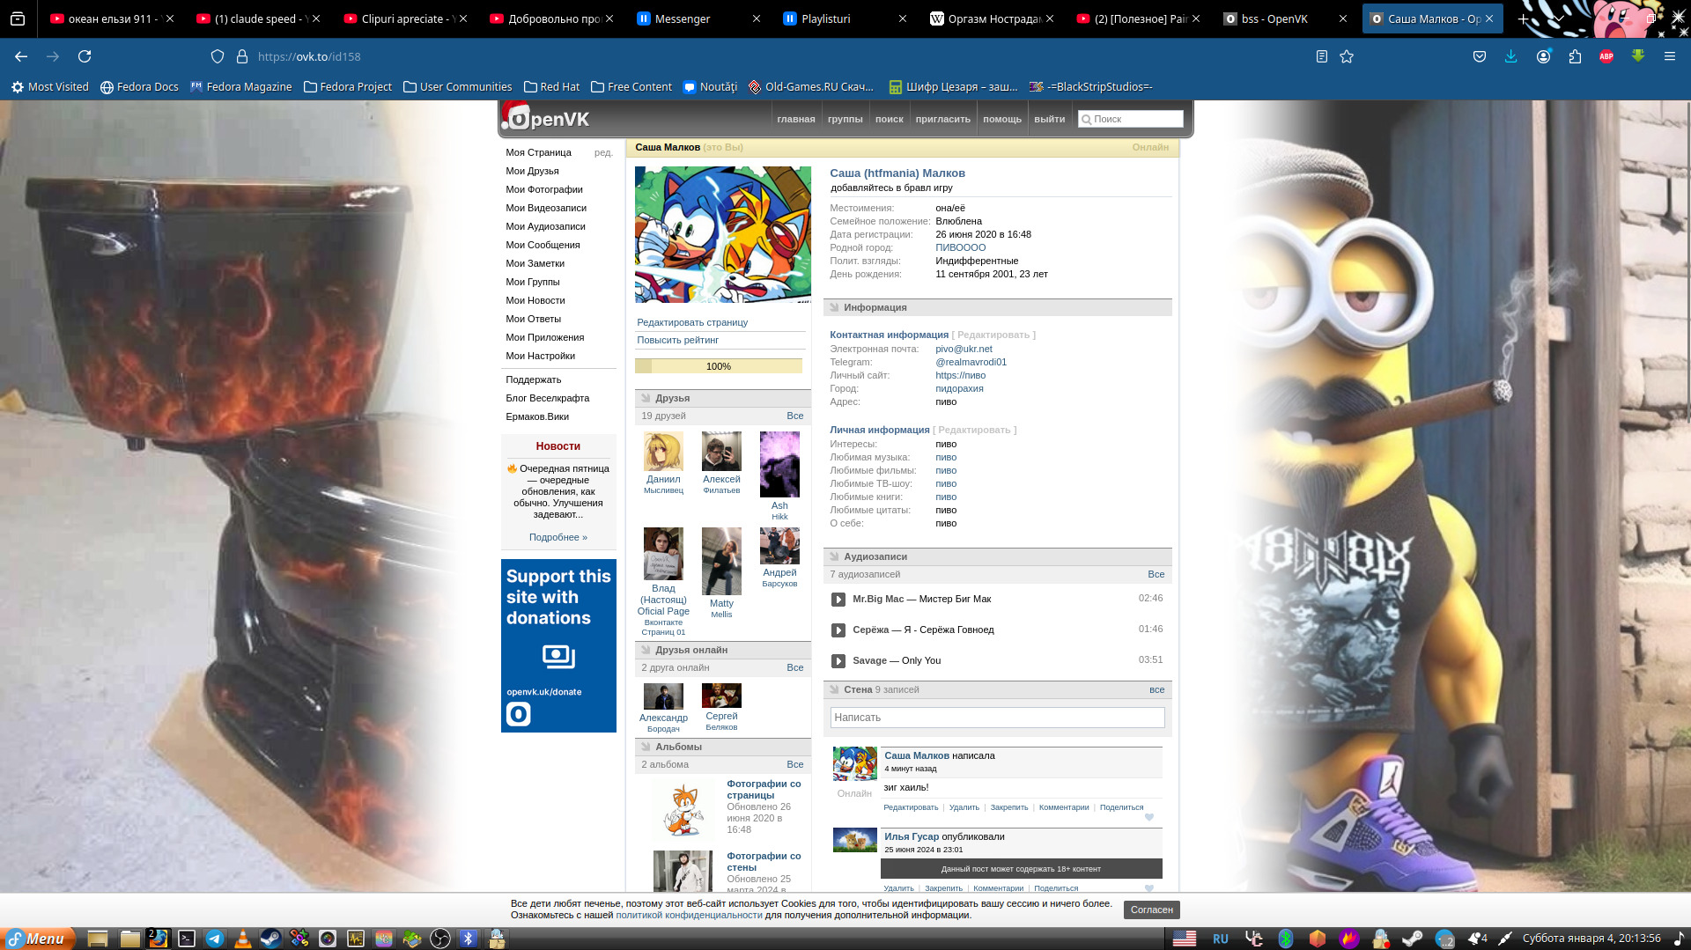Click the Написать wall post field

(997, 718)
